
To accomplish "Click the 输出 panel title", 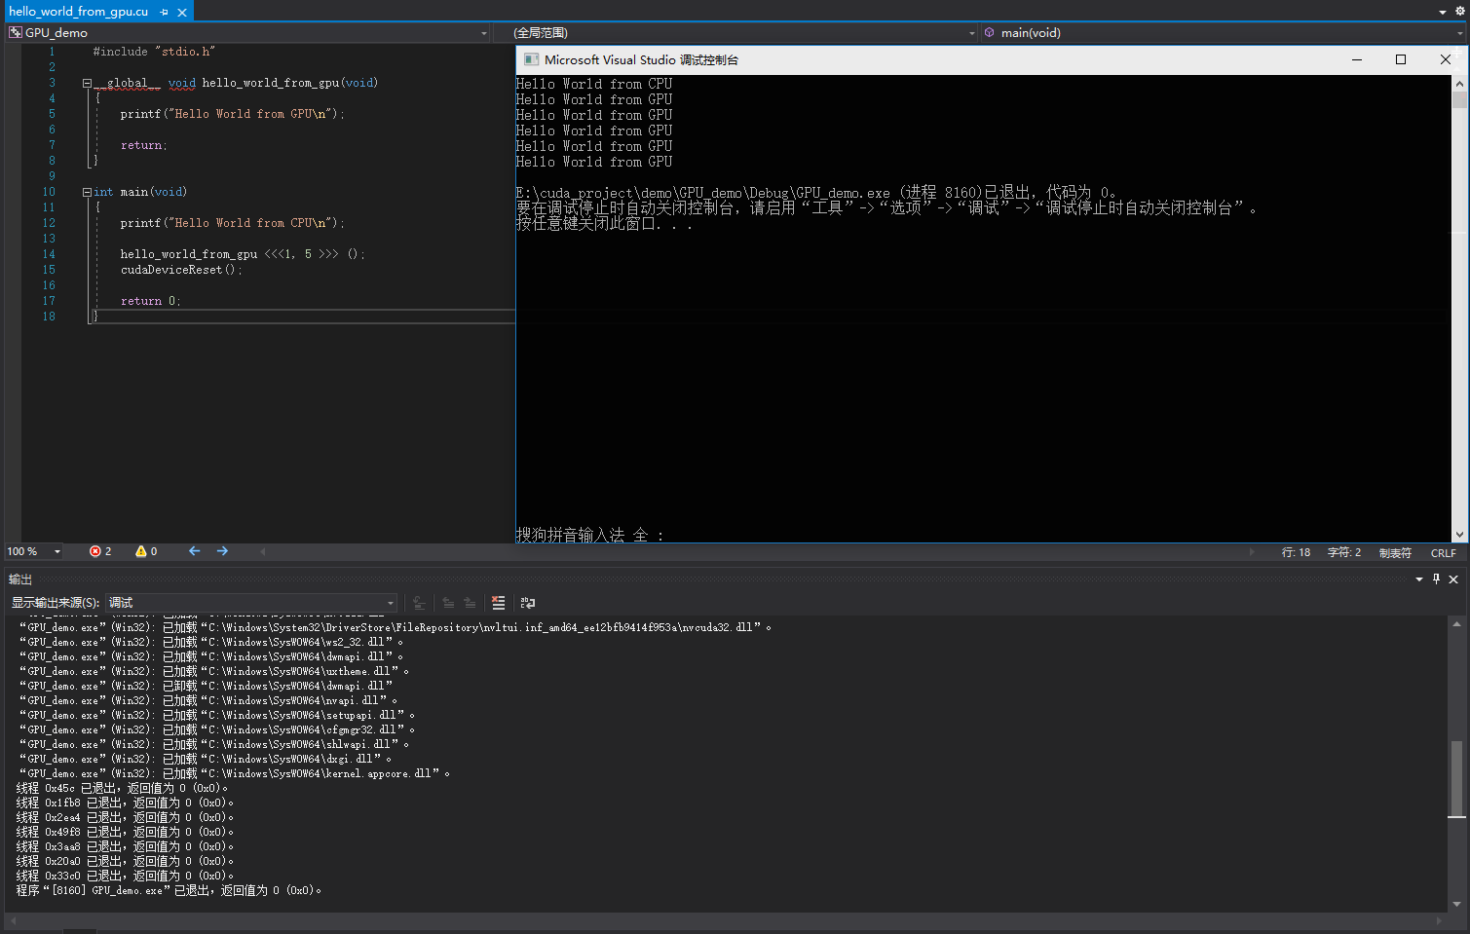I will (x=20, y=579).
